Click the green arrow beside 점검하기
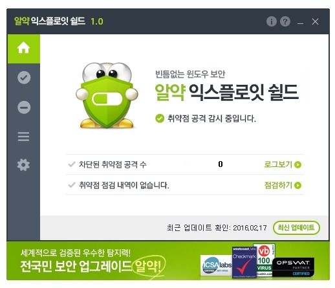Screen dimensions: 335x288 click(x=297, y=185)
